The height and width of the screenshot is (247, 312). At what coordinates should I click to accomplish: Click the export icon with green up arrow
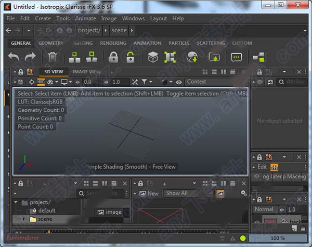(214, 57)
